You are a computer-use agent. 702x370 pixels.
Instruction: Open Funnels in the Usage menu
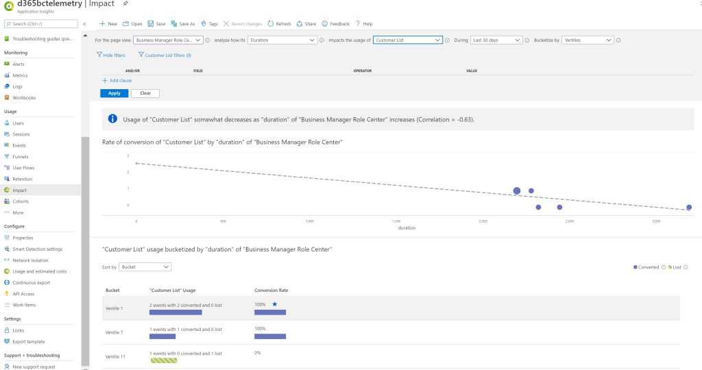tap(21, 157)
